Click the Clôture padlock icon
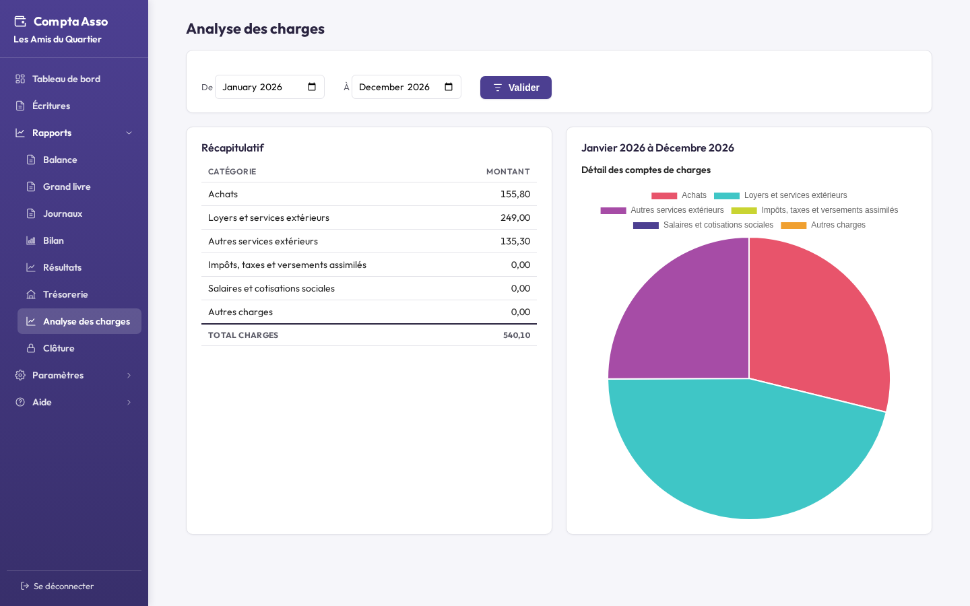The width and height of the screenshot is (970, 606). tap(31, 348)
